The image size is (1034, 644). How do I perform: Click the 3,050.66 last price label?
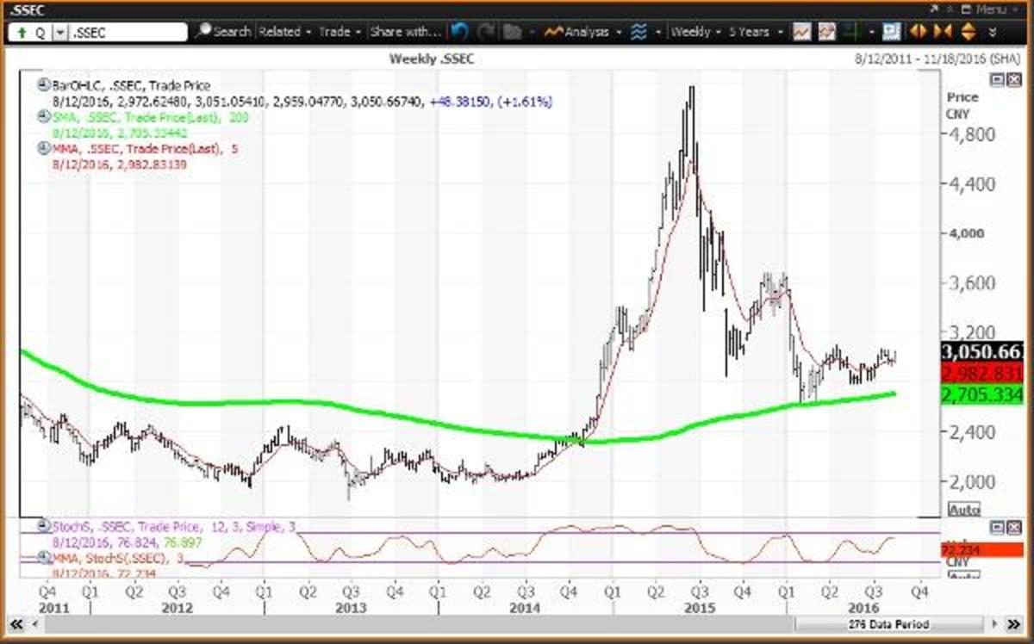click(982, 353)
